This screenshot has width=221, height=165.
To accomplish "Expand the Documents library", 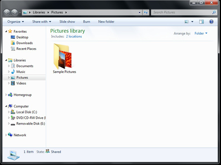I will 9,66.
